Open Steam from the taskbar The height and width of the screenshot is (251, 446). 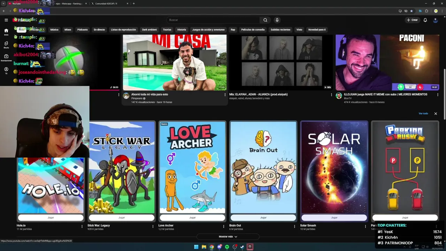[242, 247]
